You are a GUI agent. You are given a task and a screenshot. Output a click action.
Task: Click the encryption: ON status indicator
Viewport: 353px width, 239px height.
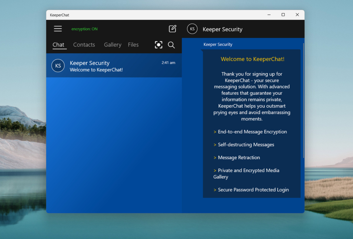click(84, 29)
